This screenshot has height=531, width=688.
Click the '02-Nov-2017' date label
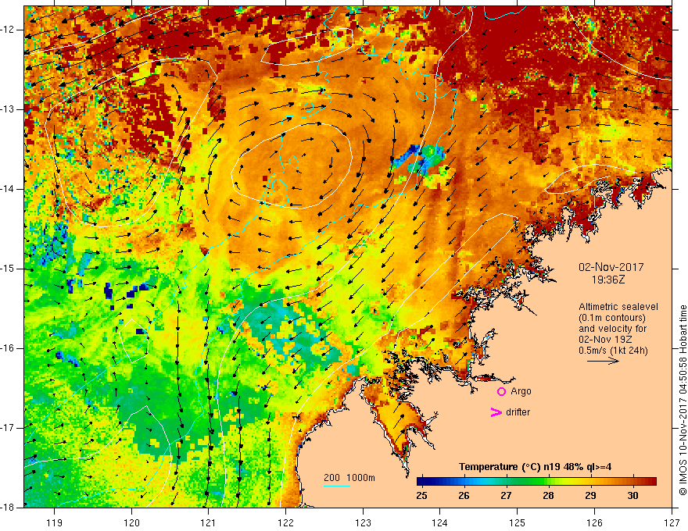coord(611,267)
